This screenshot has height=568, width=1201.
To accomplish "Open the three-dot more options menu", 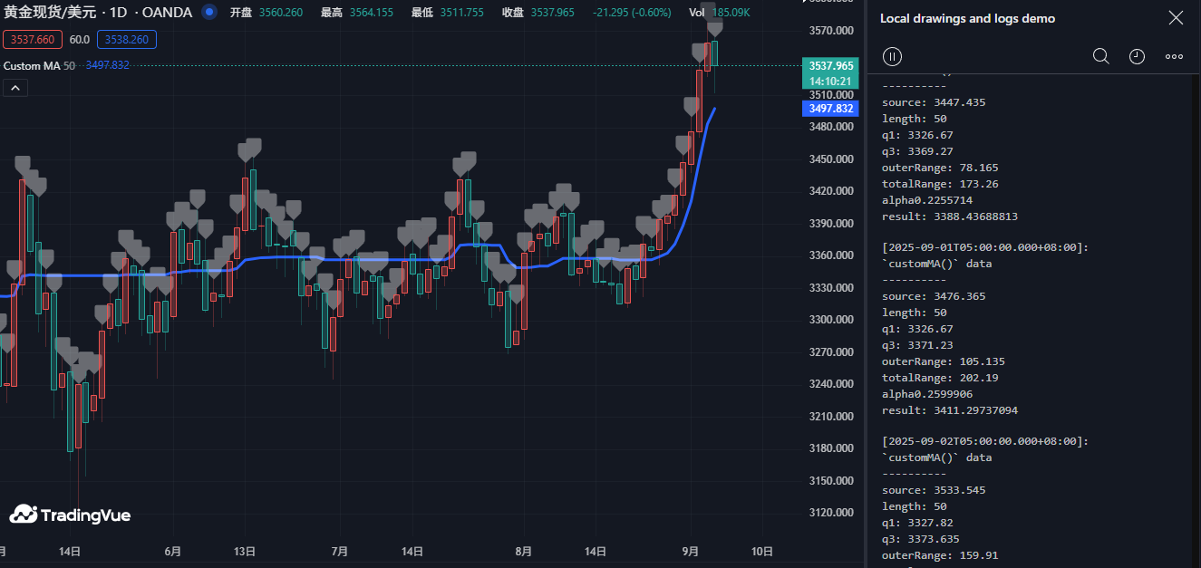I will click(1174, 56).
